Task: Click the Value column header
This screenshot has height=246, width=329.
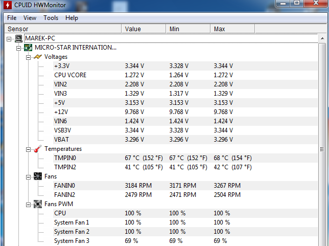Action: 144,29
